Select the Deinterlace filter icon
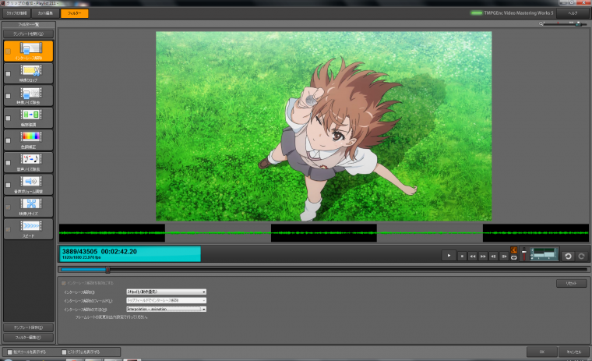This screenshot has width=592, height=361. click(x=31, y=49)
